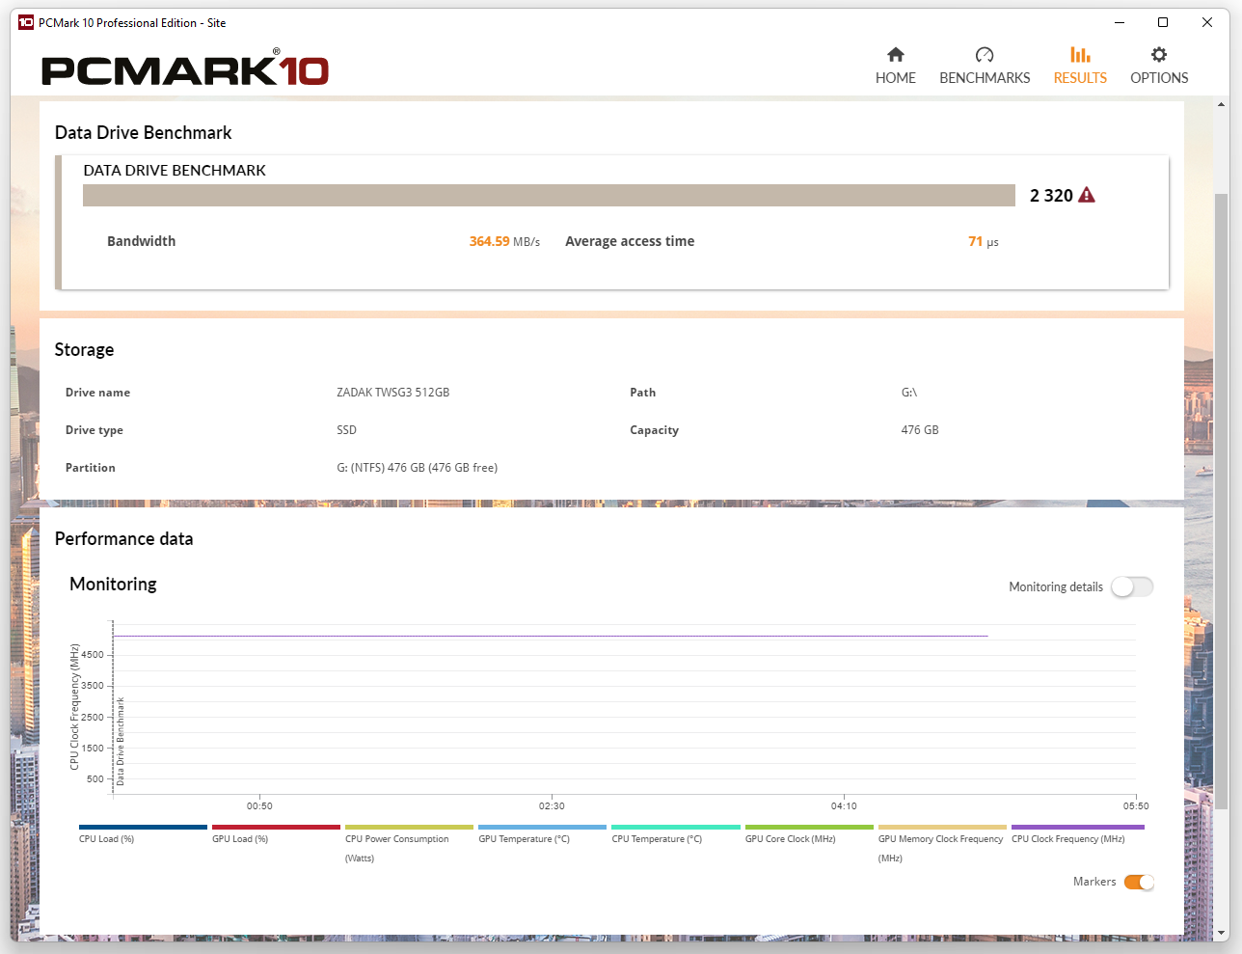Click the CPU clock frequency line in chart
Screen dimensions: 1242x954
[551, 636]
